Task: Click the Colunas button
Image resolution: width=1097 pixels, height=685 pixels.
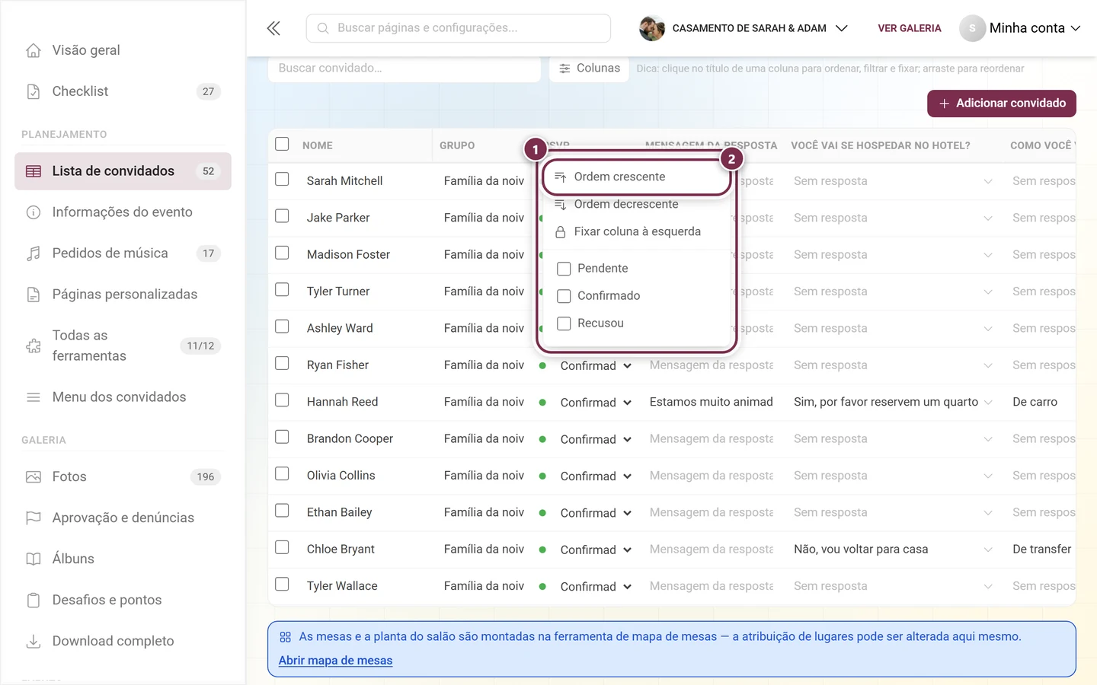Action: point(589,68)
